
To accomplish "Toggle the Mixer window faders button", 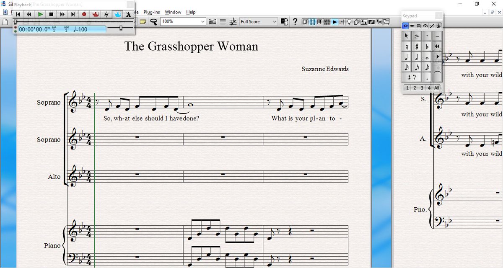I will tap(342, 22).
